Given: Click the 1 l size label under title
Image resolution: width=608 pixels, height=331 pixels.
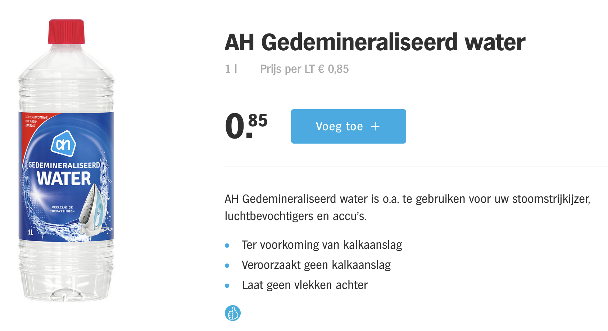Looking at the screenshot, I should 231,69.
